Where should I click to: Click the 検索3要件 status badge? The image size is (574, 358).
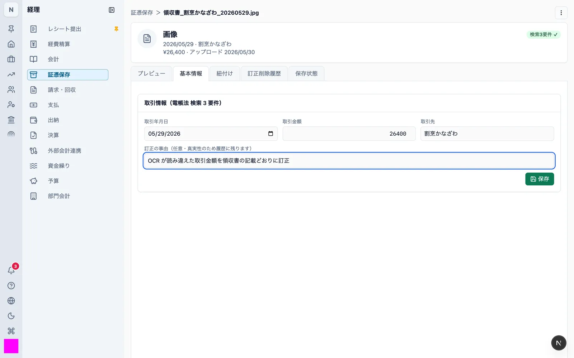pyautogui.click(x=544, y=35)
